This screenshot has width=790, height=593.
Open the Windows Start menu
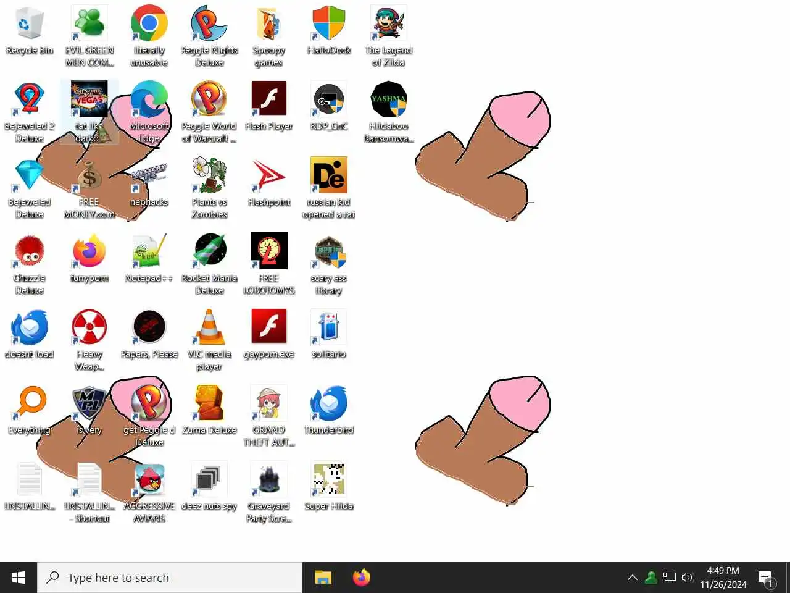tap(19, 578)
